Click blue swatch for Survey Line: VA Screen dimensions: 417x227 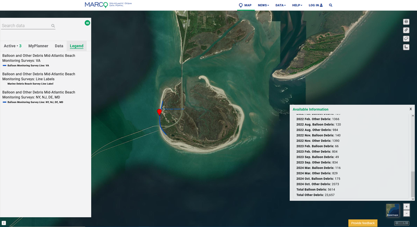(5, 65)
